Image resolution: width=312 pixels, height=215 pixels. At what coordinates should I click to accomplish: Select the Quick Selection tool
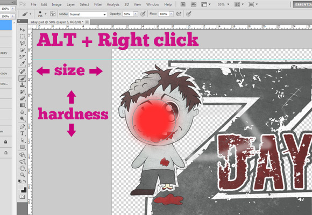coord(22,50)
